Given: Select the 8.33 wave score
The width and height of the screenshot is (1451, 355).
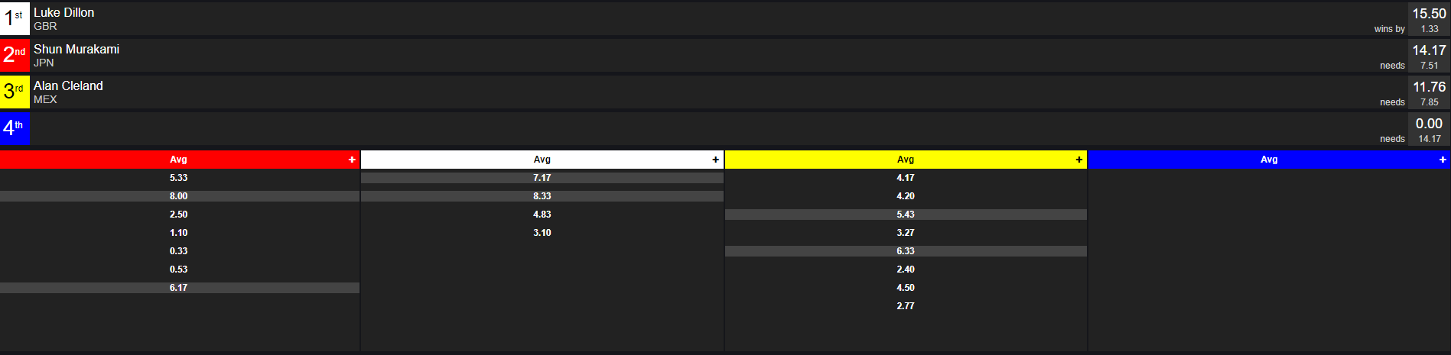Looking at the screenshot, I should 542,196.
